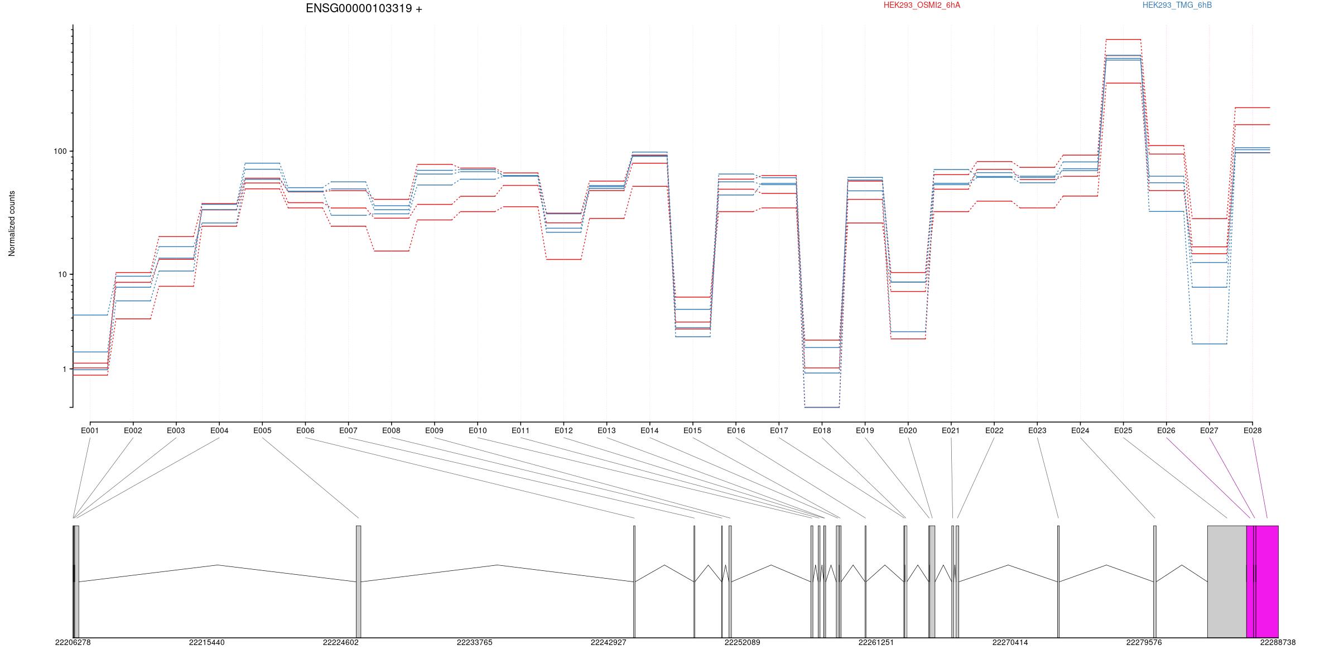Select exon label E004
This screenshot has height=669, width=1339.
pos(219,430)
